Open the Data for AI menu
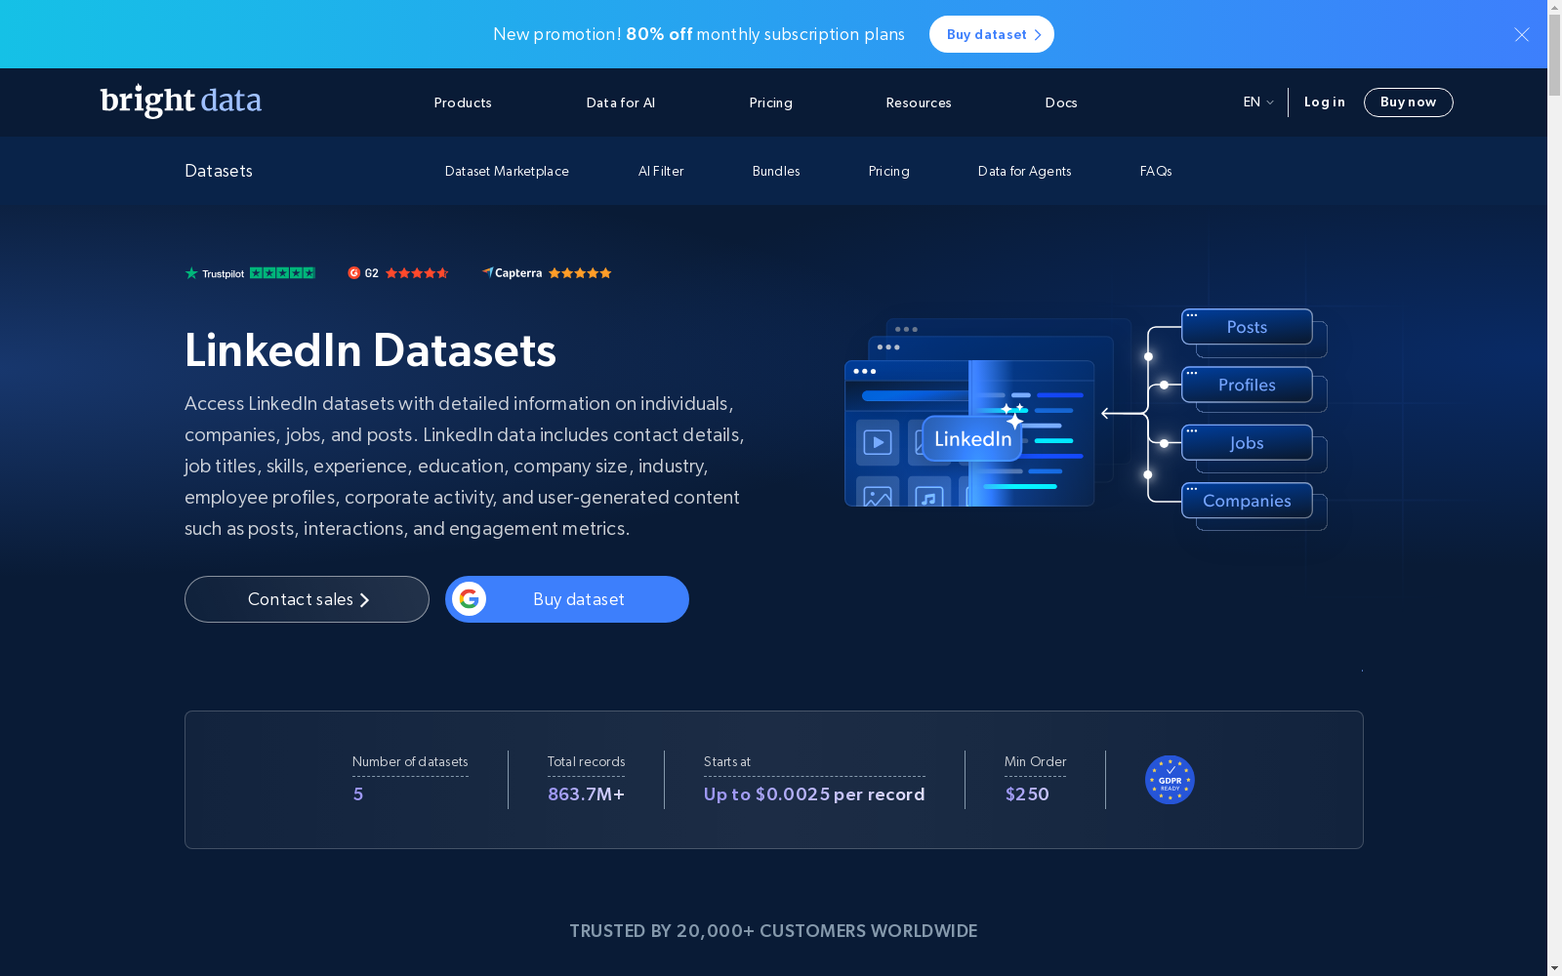This screenshot has width=1562, height=976. (621, 102)
